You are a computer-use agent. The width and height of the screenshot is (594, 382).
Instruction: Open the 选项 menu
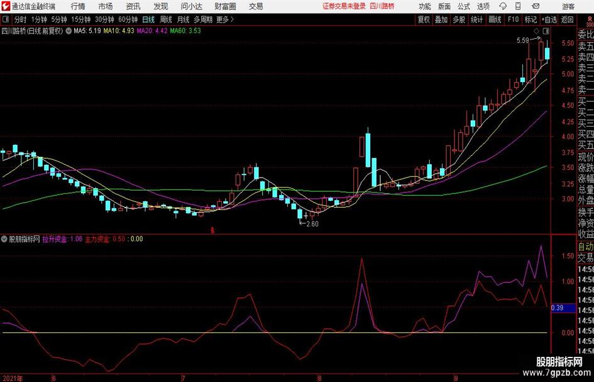(x=483, y=6)
